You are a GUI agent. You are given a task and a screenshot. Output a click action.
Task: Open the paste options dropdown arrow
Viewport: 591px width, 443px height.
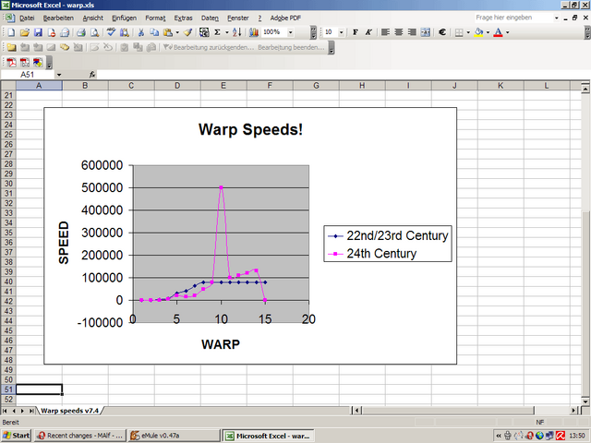click(x=177, y=32)
